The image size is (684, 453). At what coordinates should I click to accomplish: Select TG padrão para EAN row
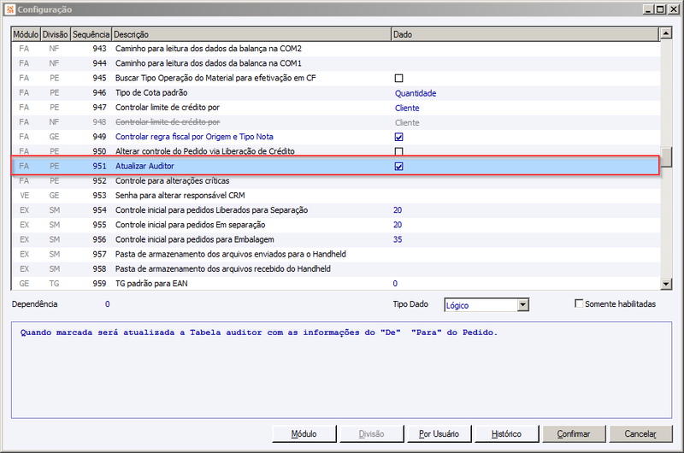335,284
